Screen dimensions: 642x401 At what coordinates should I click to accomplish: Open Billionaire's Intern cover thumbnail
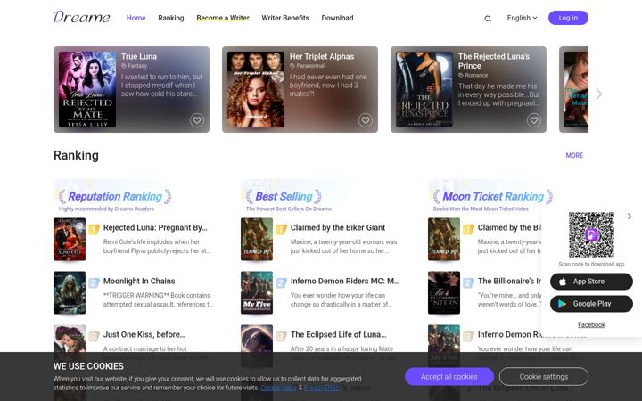(x=444, y=292)
